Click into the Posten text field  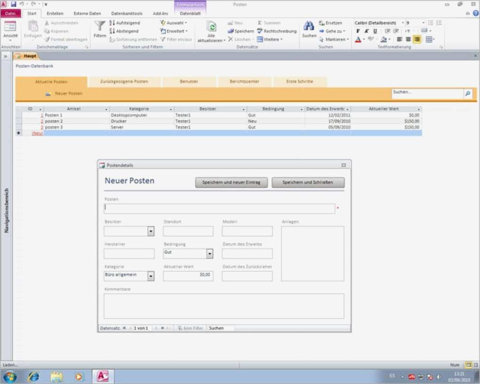(x=219, y=208)
